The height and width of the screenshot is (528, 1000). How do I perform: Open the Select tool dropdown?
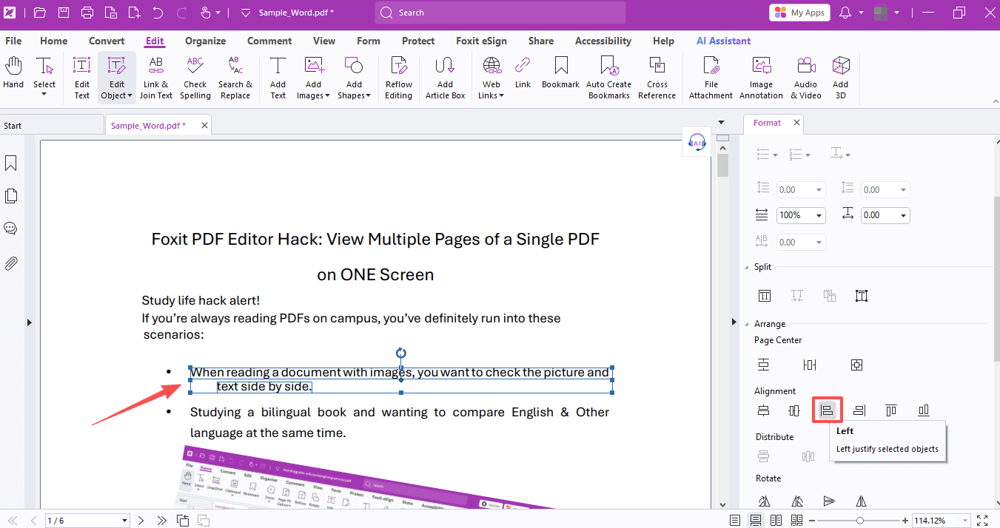[44, 95]
